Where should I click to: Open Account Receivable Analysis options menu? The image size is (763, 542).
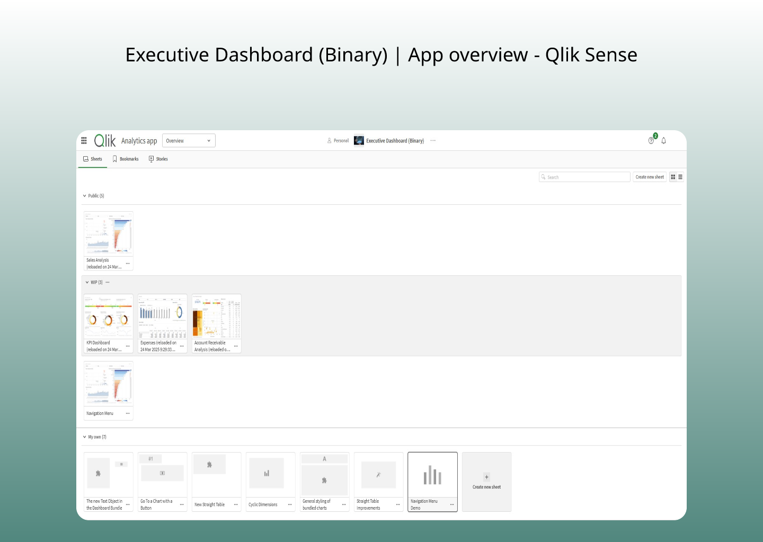click(x=236, y=346)
